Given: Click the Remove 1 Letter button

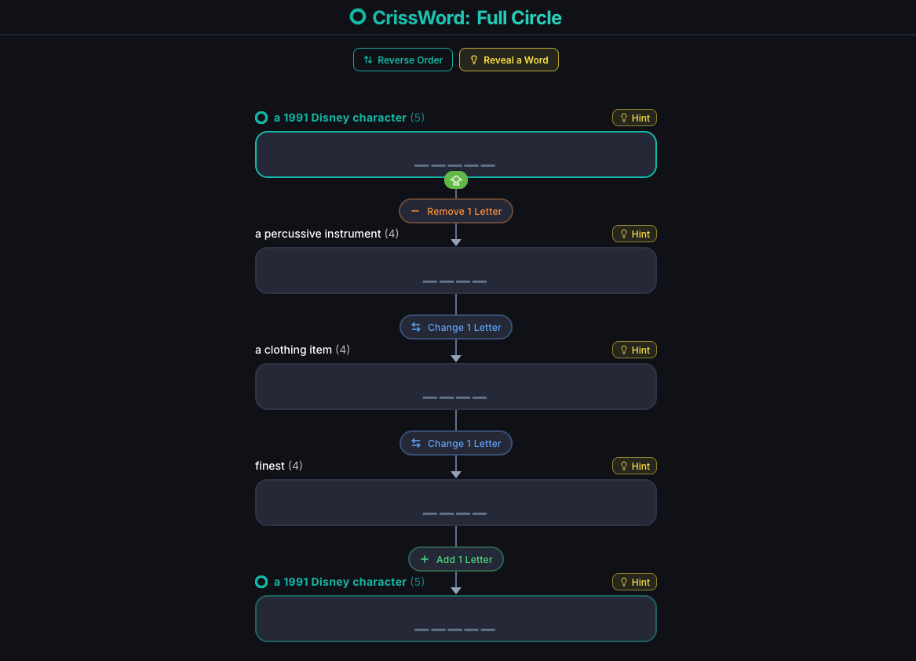Looking at the screenshot, I should pyautogui.click(x=456, y=211).
